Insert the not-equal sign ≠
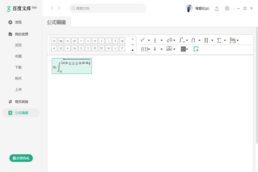The image size is (258, 172). pos(75,40)
